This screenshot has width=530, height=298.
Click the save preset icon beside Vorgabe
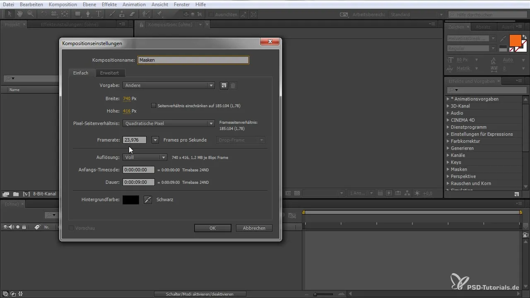tap(224, 86)
